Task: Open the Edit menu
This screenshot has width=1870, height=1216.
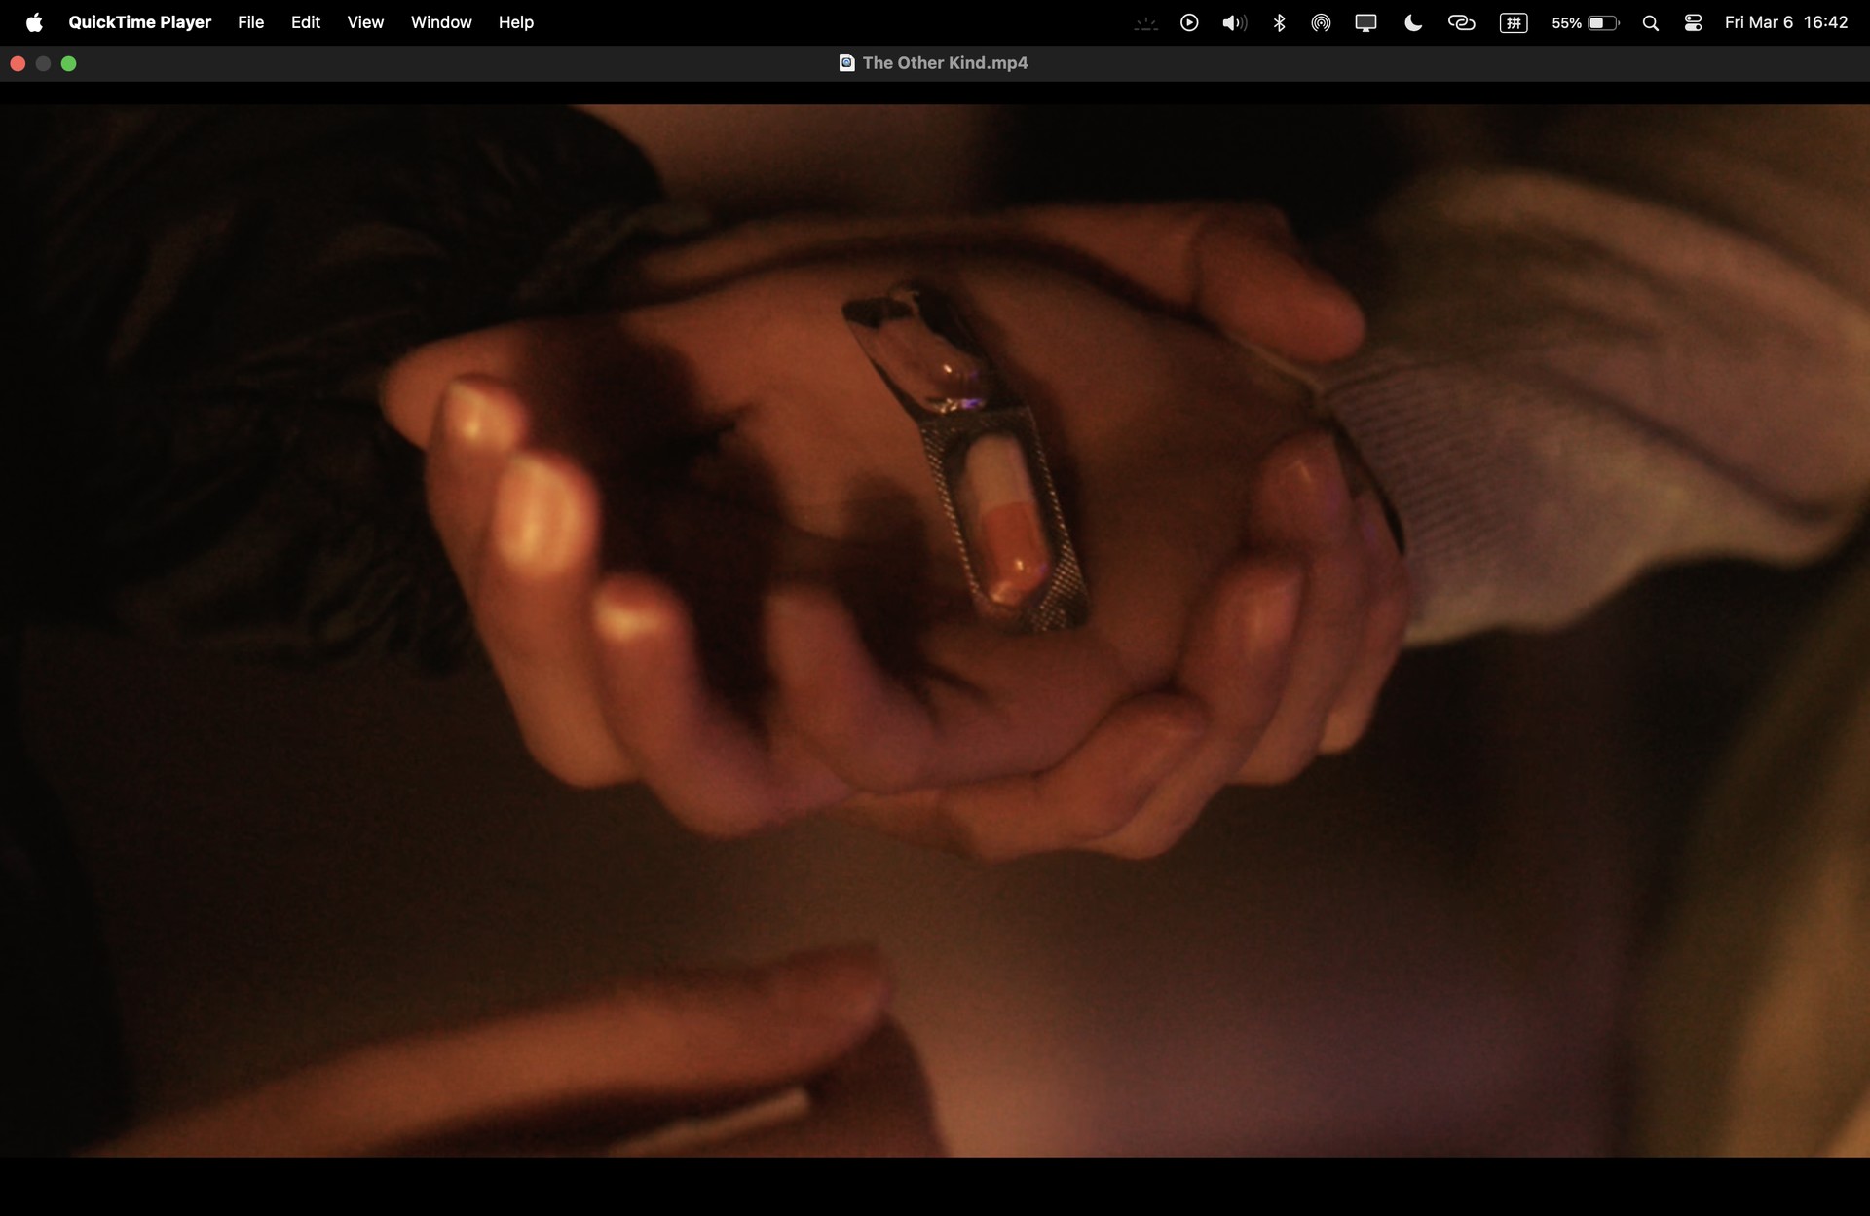Action: 306,22
